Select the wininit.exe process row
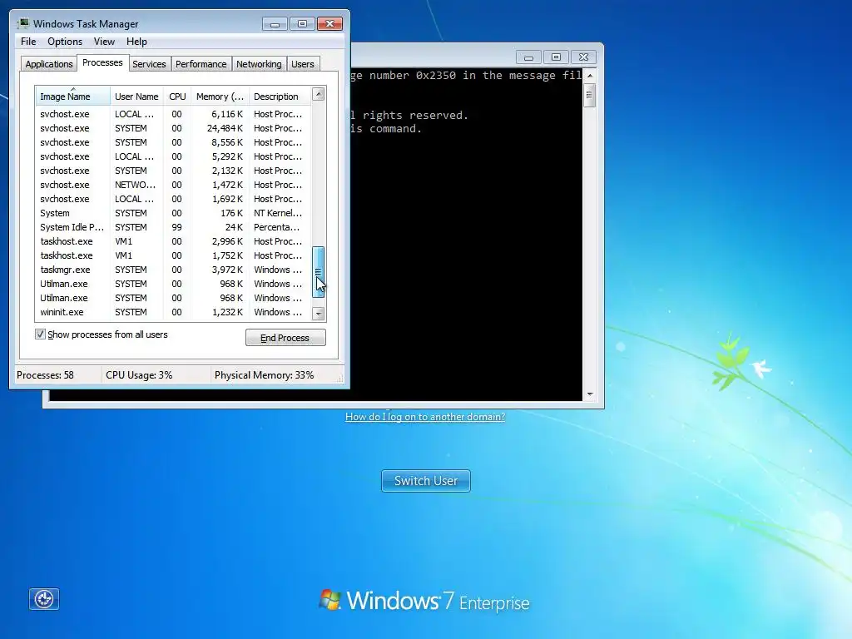852x639 pixels. tap(173, 312)
